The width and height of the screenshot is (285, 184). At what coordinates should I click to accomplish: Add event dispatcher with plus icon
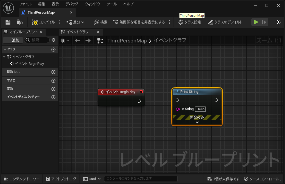53,97
